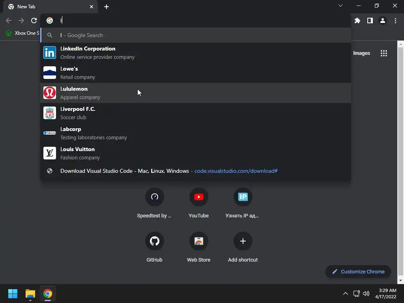This screenshot has width=404, height=303.
Task: Open the Images link
Action: point(361,53)
